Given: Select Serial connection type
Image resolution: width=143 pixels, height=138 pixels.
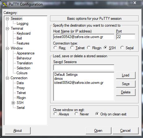Looking at the screenshot, I should pos(127,48).
